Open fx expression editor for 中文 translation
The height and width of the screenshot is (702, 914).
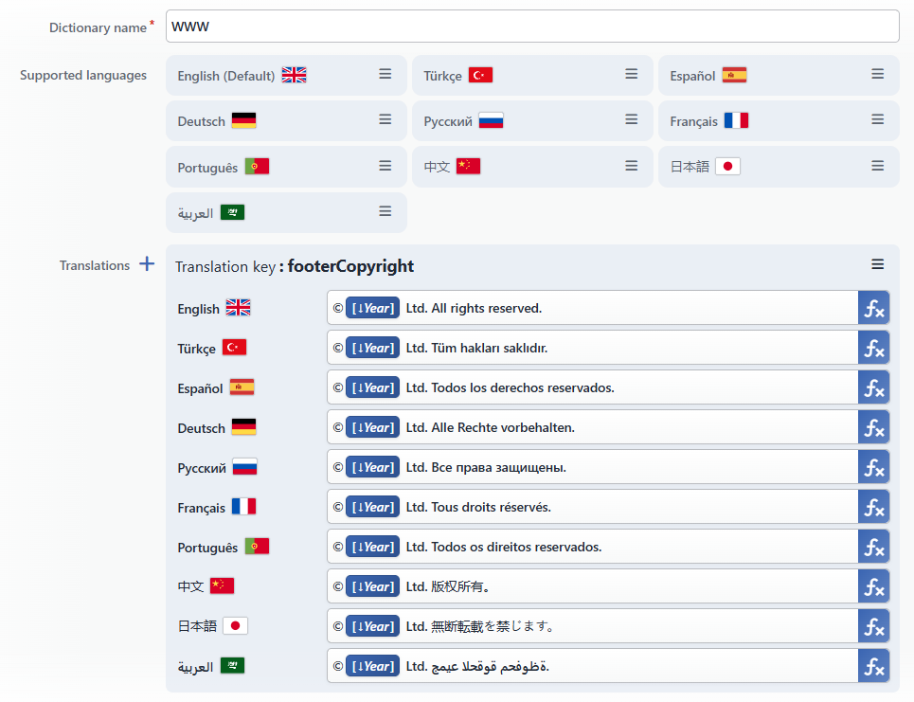pos(874,586)
